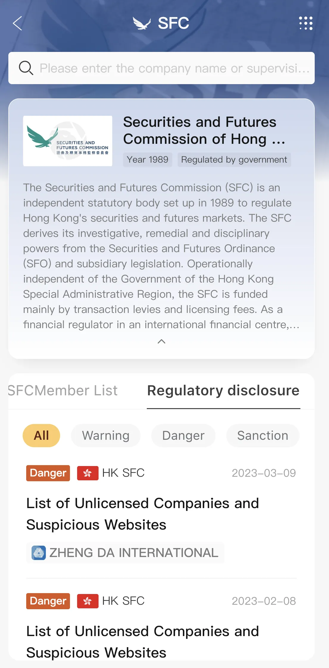Tap the Hong Kong flag on first entry

click(x=88, y=473)
